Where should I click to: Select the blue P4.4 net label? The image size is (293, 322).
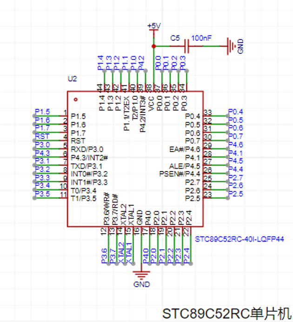click(236, 170)
